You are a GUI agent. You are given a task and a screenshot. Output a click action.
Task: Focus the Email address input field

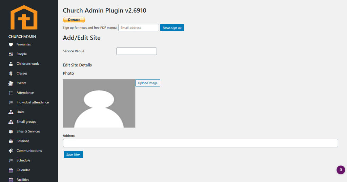pyautogui.click(x=139, y=28)
